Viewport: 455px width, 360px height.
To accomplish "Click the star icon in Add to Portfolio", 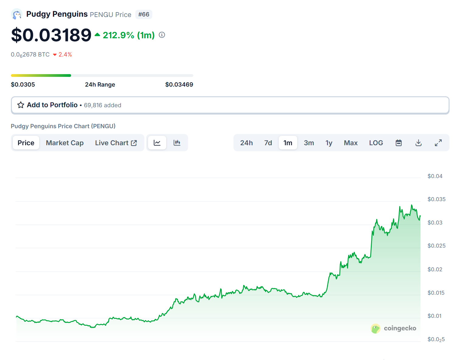I will point(21,105).
